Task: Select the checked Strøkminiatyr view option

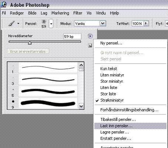Action: [112, 100]
